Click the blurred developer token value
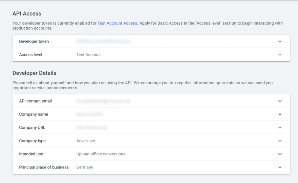298x183 pixels. click(103, 41)
